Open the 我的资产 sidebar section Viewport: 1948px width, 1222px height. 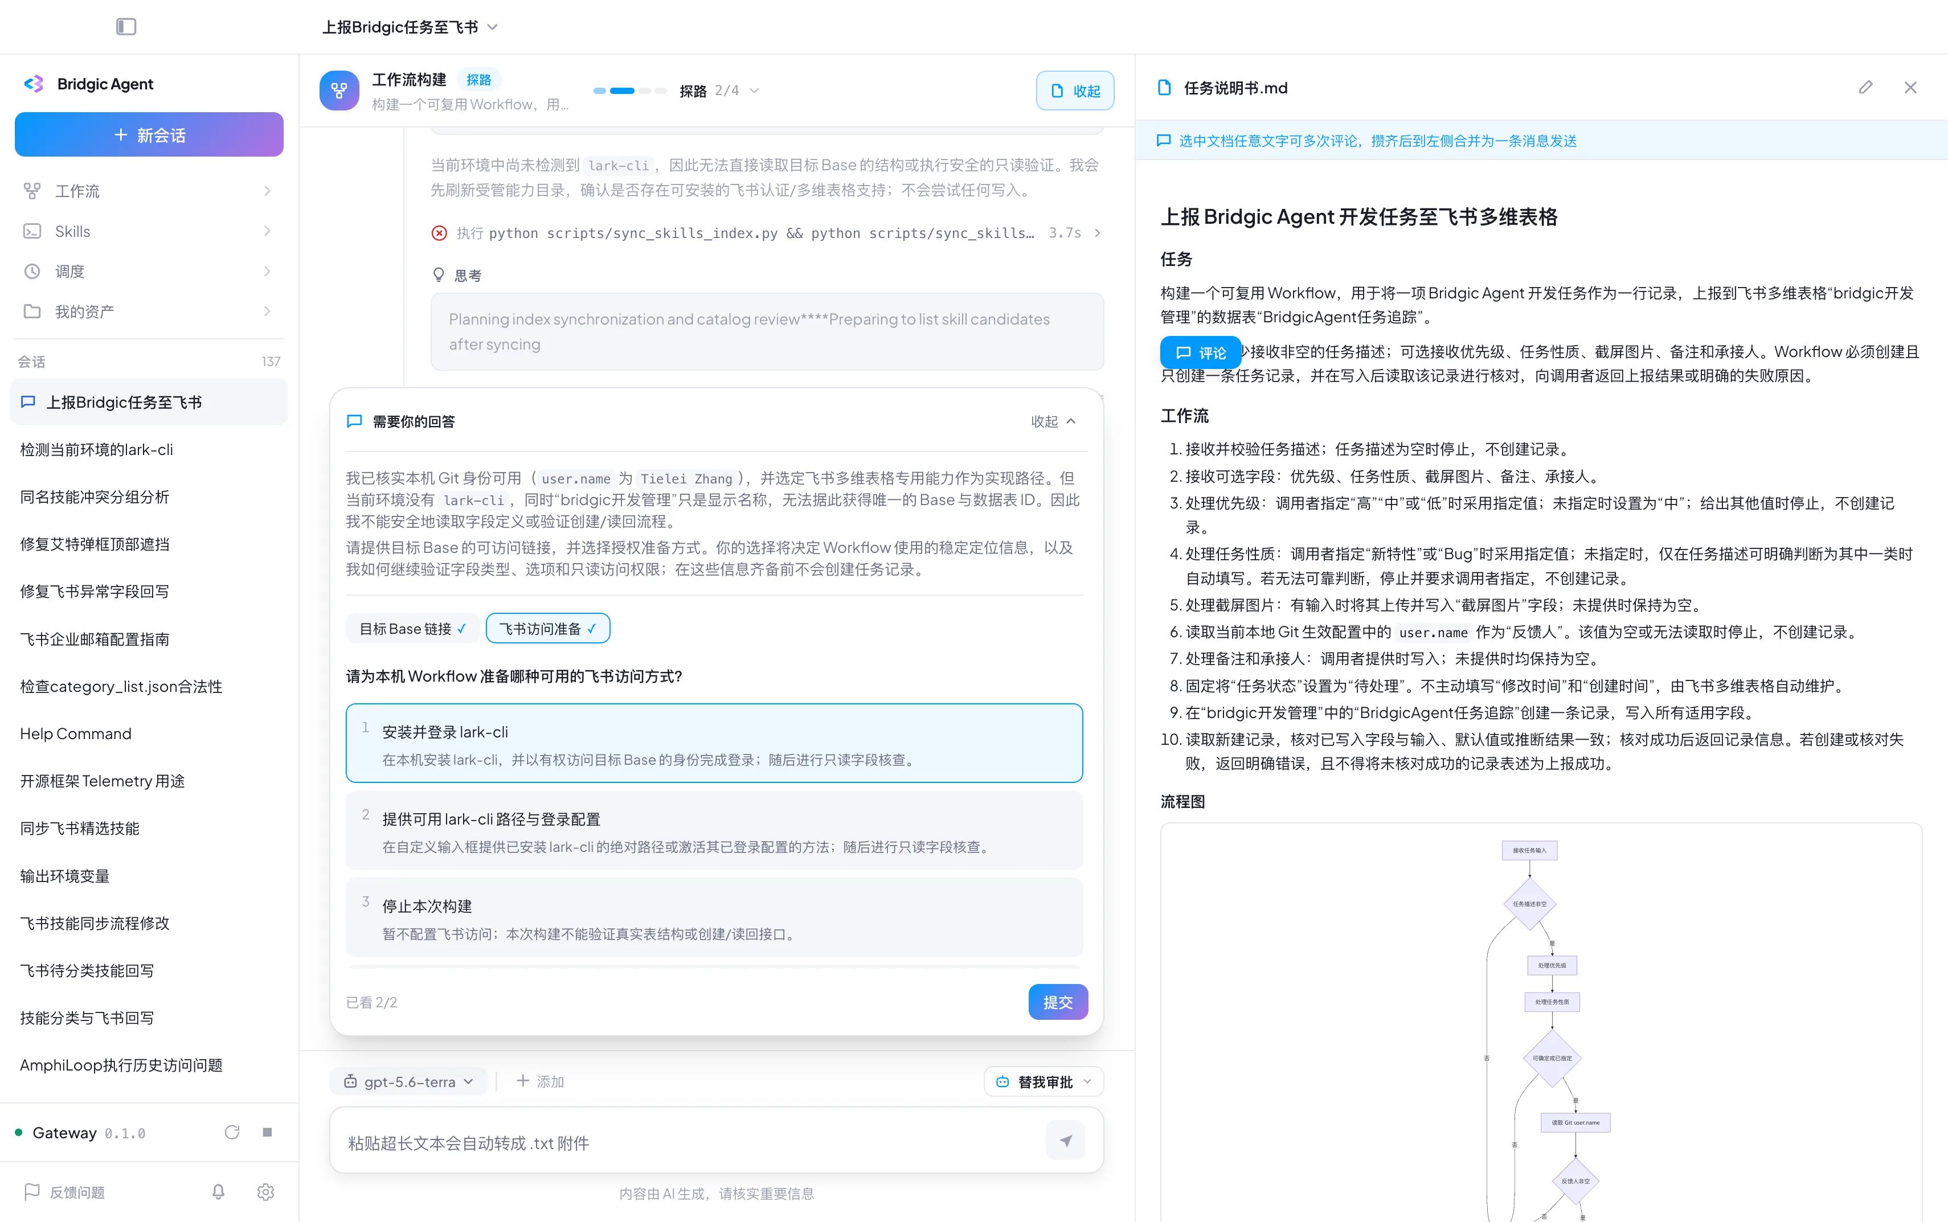[x=149, y=311]
